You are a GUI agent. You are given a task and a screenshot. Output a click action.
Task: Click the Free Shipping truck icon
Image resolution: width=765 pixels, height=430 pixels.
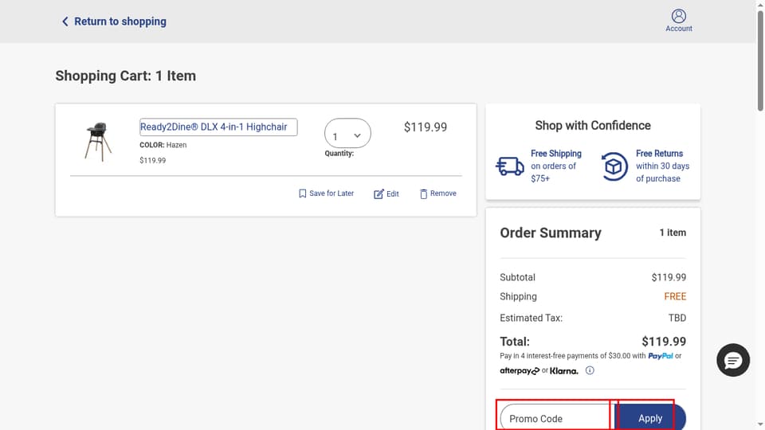click(x=510, y=166)
